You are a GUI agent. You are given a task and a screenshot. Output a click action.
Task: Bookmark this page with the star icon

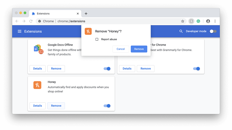(x=183, y=21)
